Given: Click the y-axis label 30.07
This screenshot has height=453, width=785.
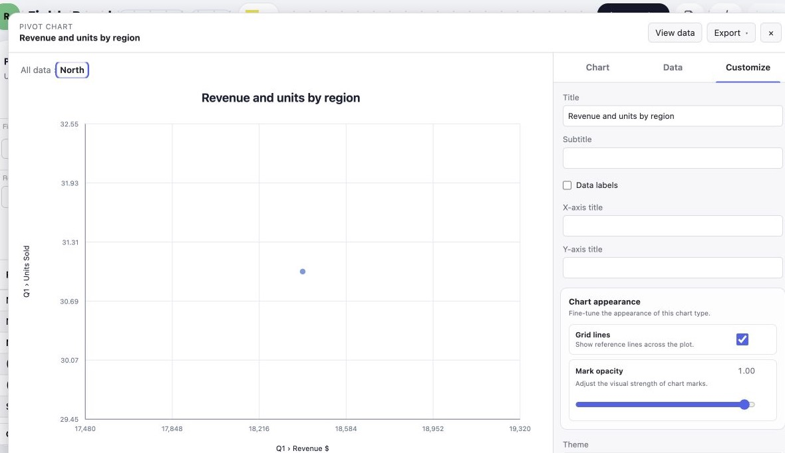Looking at the screenshot, I should (69, 361).
